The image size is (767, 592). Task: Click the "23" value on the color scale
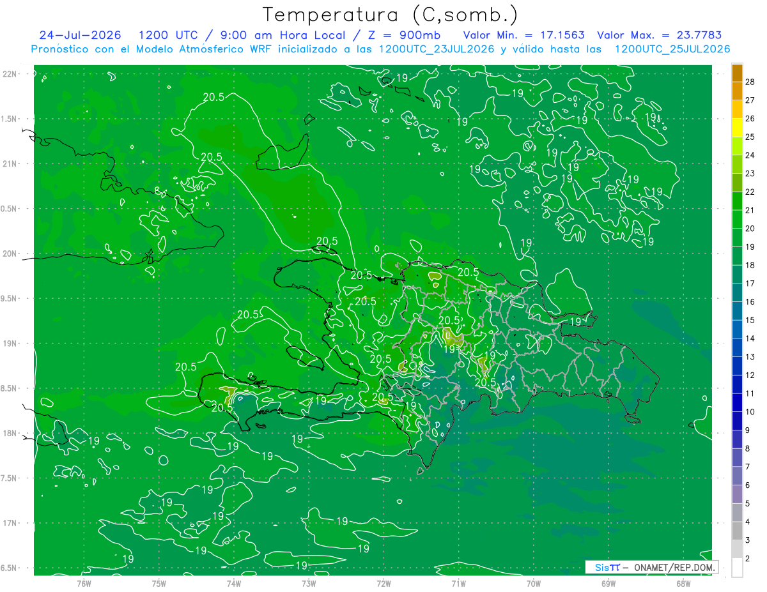coord(750,173)
